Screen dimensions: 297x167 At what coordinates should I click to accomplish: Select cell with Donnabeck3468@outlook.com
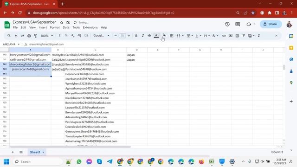tap(96, 74)
